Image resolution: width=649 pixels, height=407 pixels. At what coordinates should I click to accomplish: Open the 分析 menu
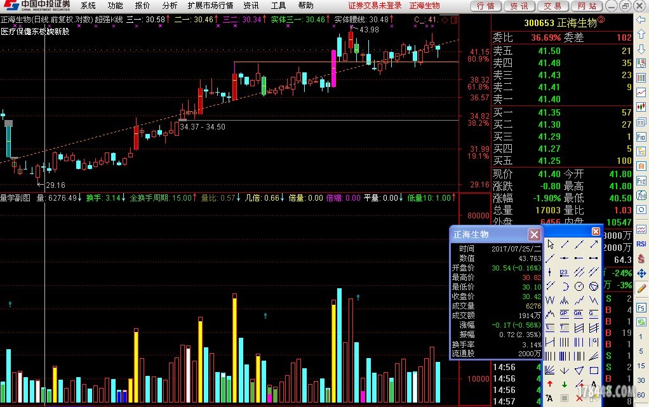coord(170,6)
